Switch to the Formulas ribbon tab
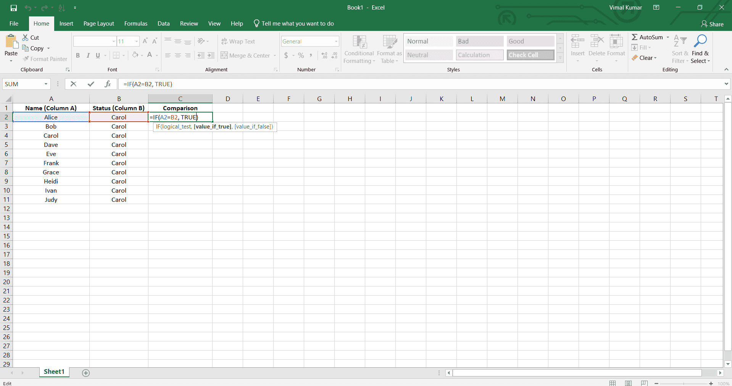The height and width of the screenshot is (386, 732). pyautogui.click(x=135, y=23)
